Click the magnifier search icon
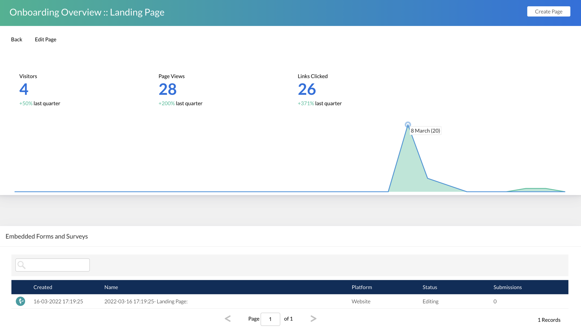581x330 pixels. [x=21, y=265]
